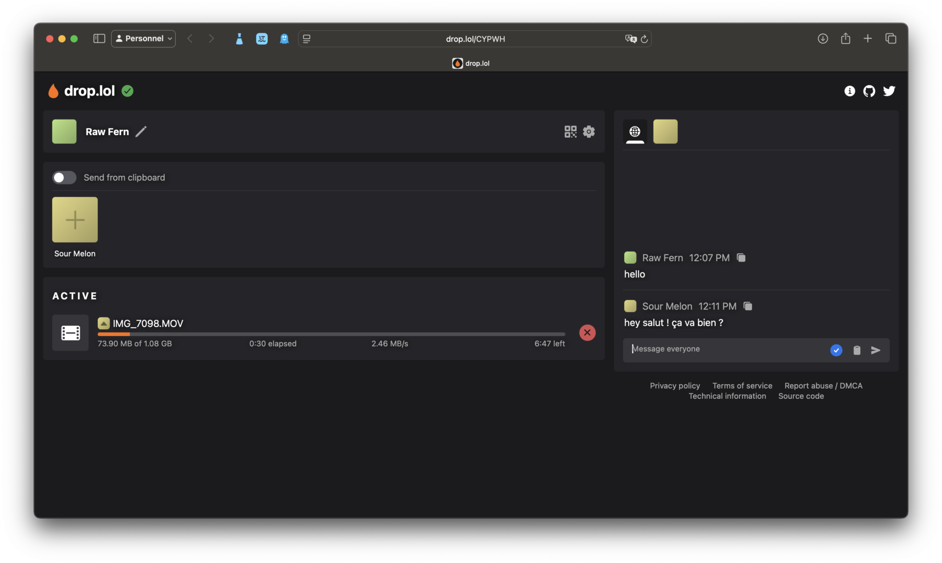Open the GitHub icon in header
This screenshot has width=942, height=563.
(x=869, y=91)
